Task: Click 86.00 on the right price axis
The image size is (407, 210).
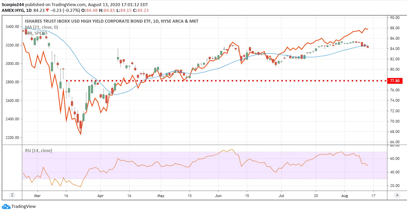Action: coord(395,38)
